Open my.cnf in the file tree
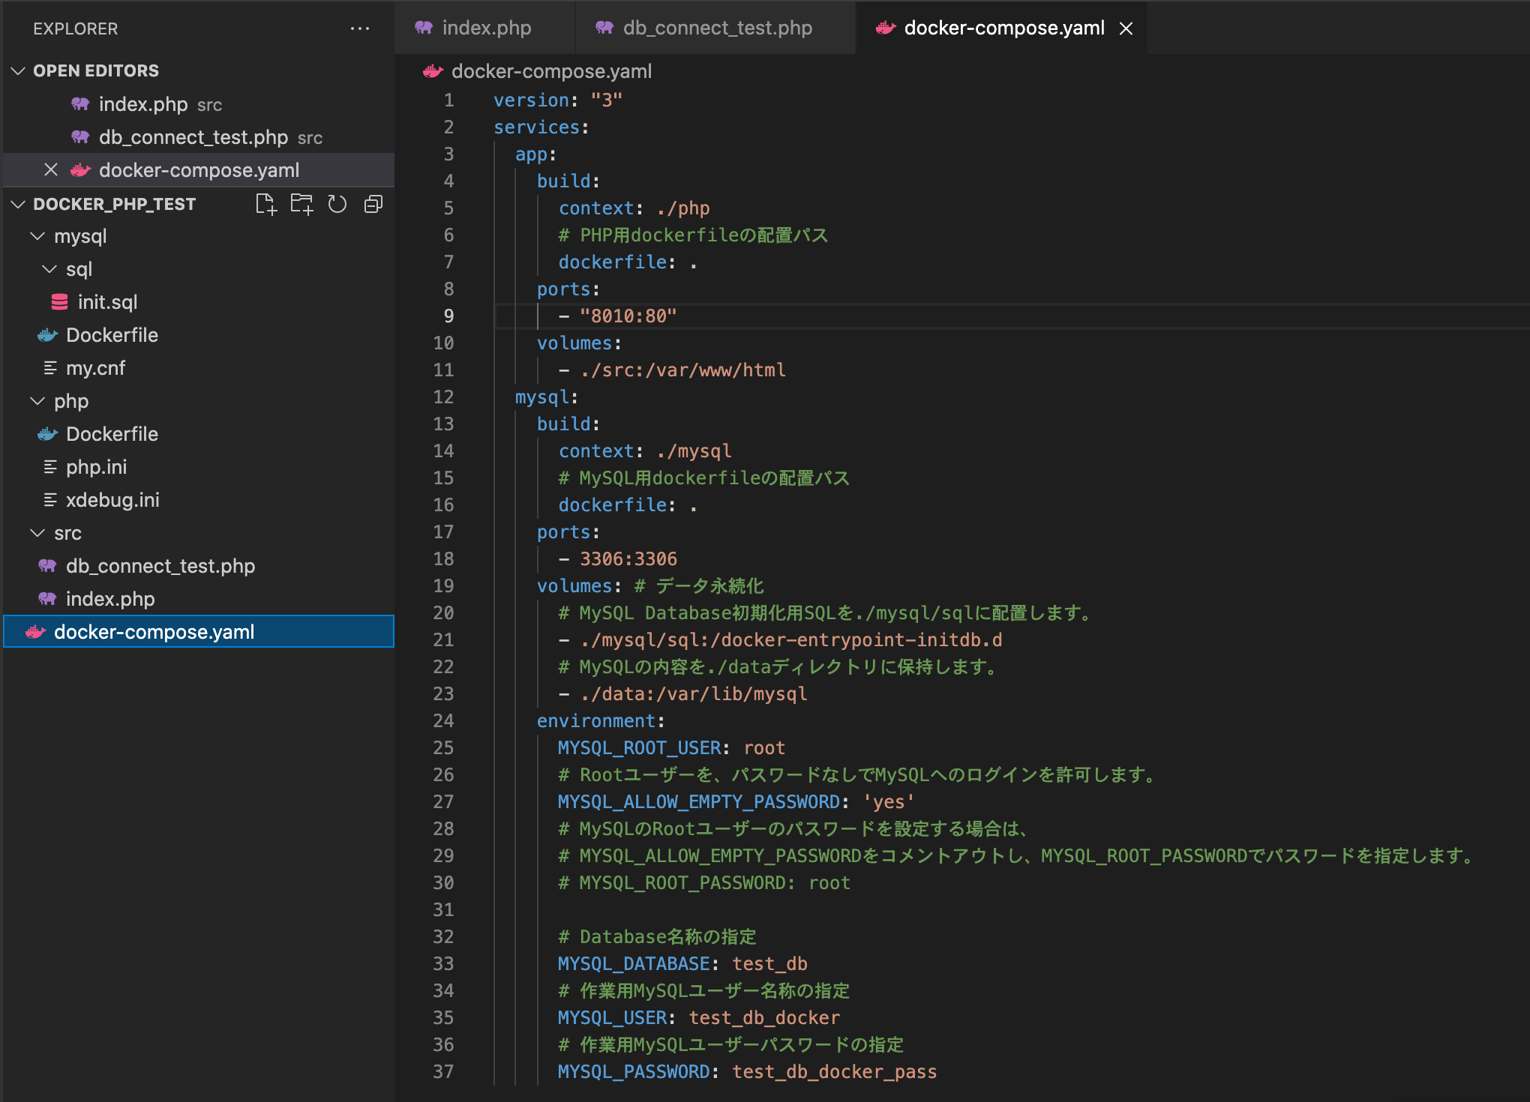The width and height of the screenshot is (1530, 1102). coord(199,368)
